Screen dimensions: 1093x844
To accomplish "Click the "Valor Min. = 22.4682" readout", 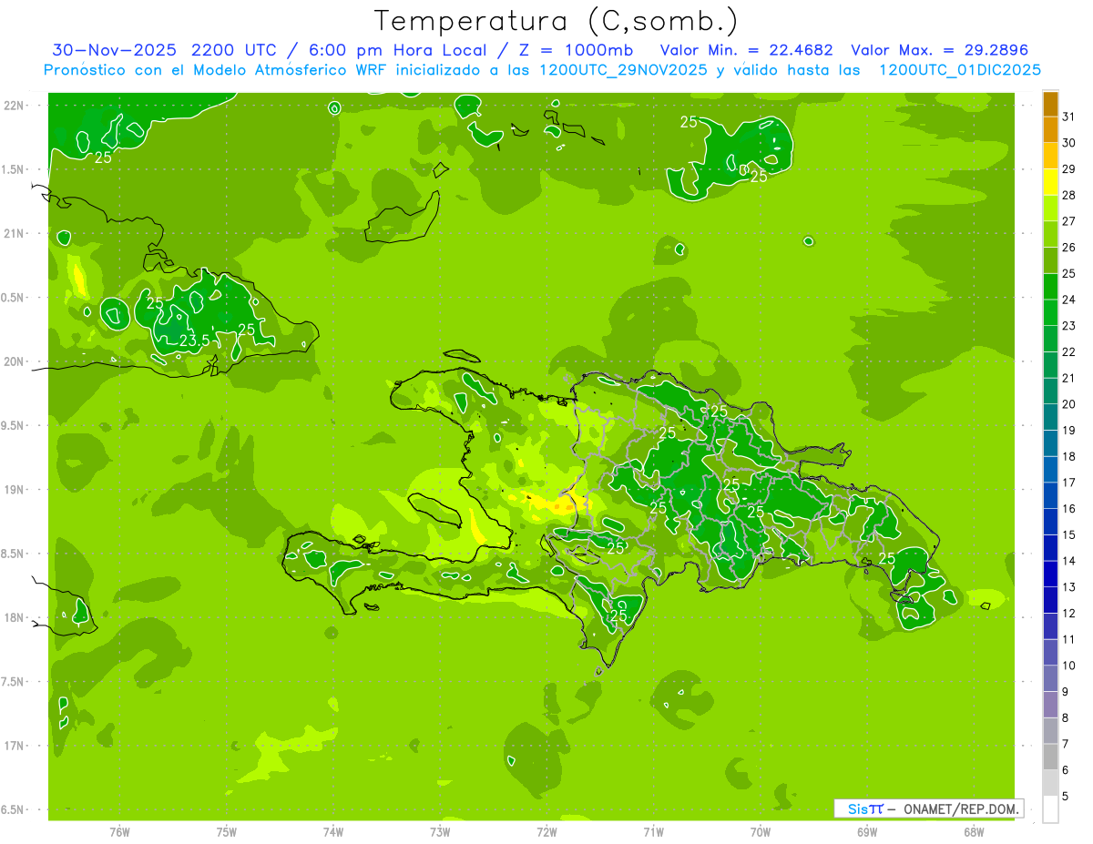I will point(746,50).
